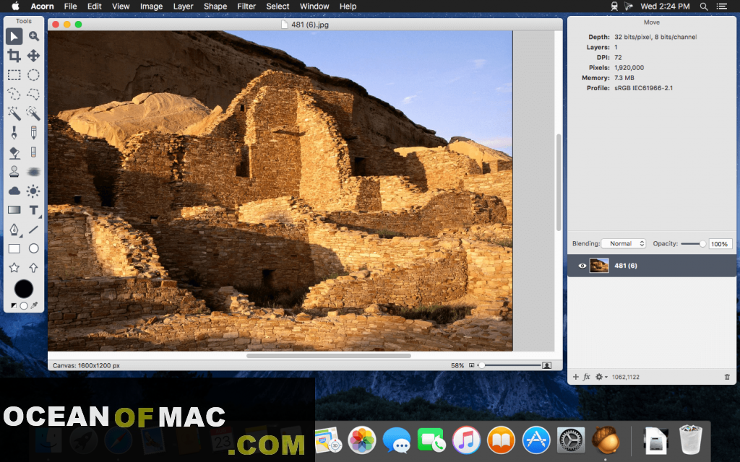
Task: Click the Opacity 100% input field
Action: (x=719, y=244)
